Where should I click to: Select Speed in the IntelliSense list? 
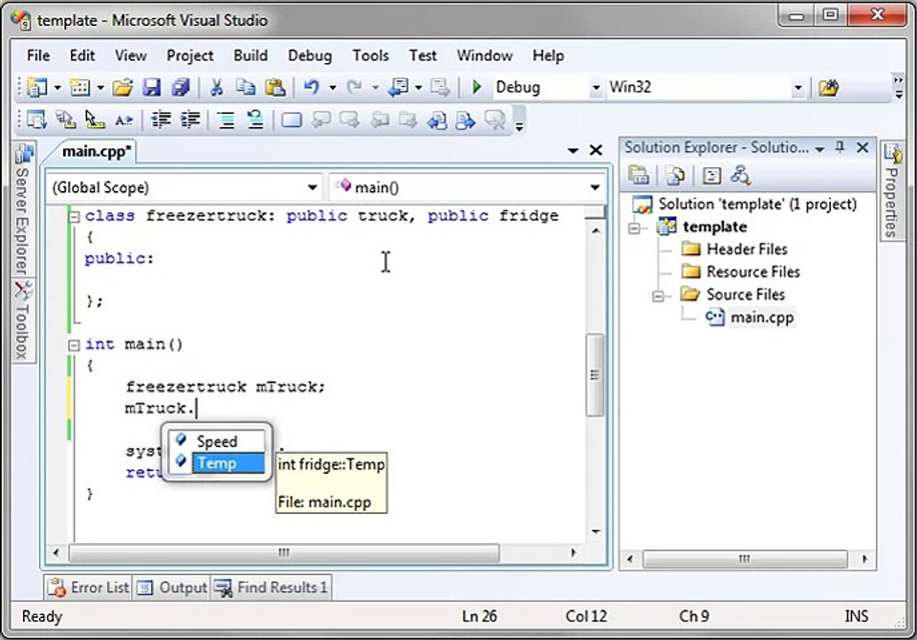click(217, 442)
